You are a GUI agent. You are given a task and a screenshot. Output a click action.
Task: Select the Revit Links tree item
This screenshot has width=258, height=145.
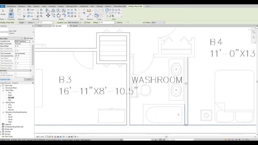pyautogui.click(x=9, y=137)
